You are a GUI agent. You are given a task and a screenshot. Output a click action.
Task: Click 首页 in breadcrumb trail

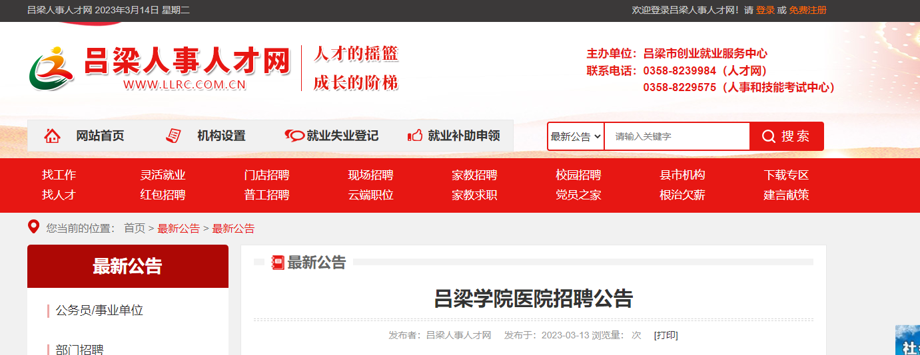(x=135, y=228)
